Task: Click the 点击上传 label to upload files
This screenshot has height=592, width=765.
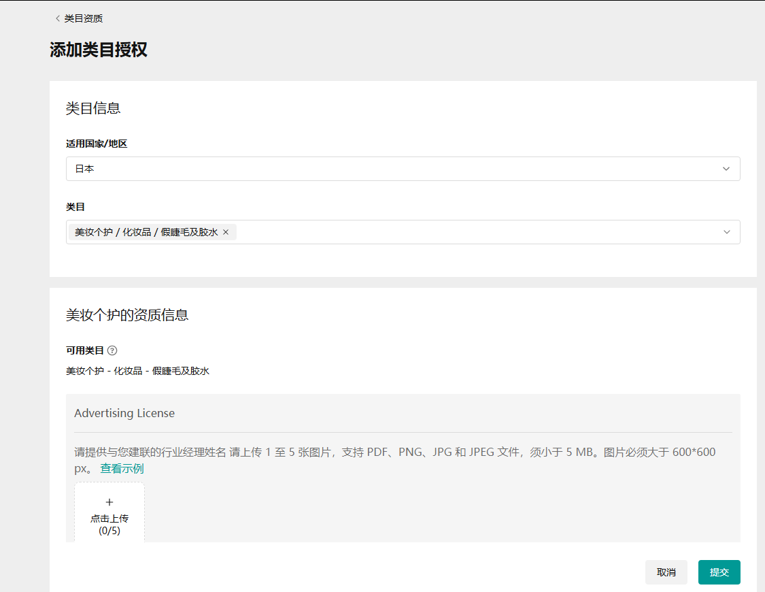Action: point(109,518)
